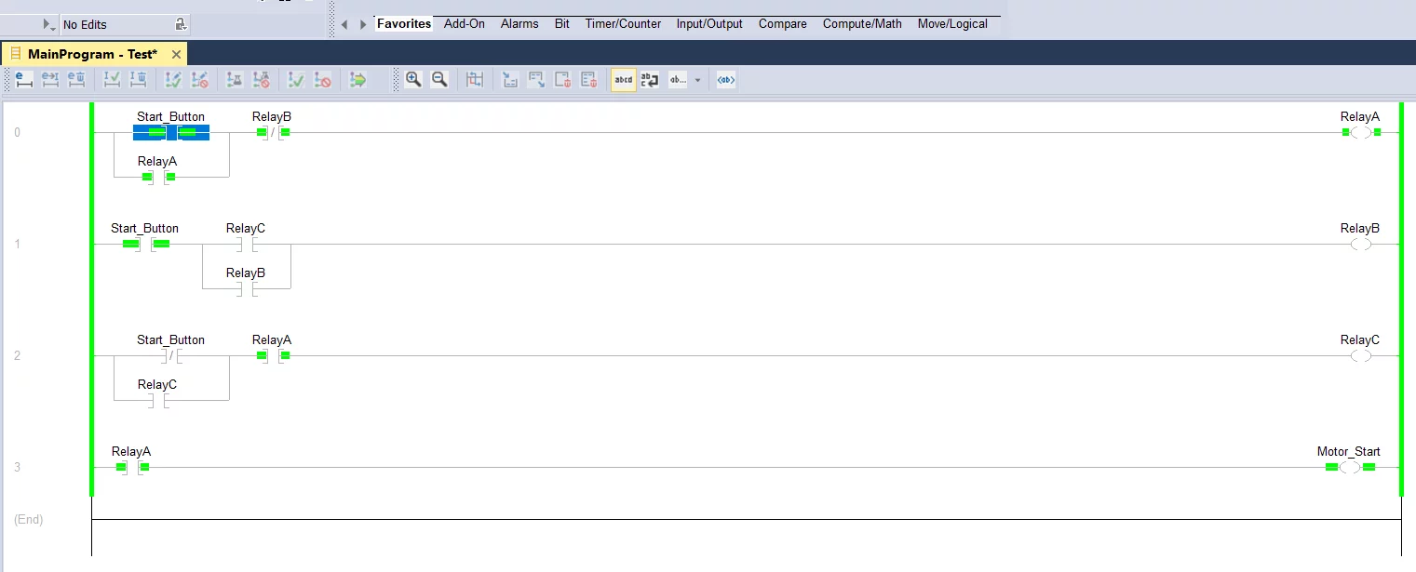Click the second delete-list toolbar icon
This screenshot has height=572, width=1416.
pos(588,80)
